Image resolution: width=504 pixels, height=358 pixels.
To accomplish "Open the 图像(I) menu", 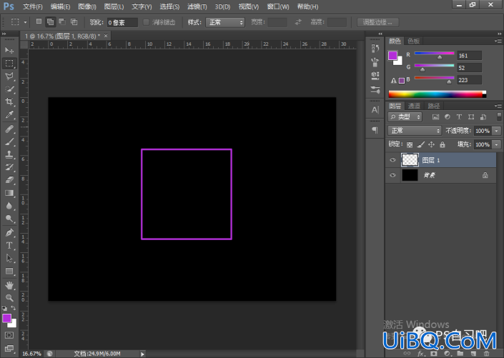I will tap(87, 6).
